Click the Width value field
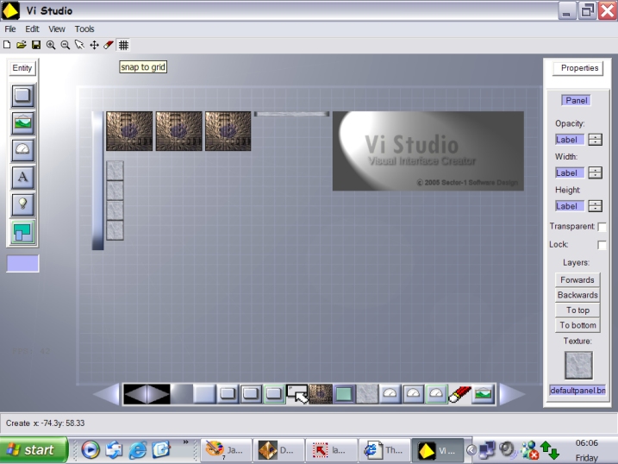This screenshot has width=618, height=464. click(569, 172)
